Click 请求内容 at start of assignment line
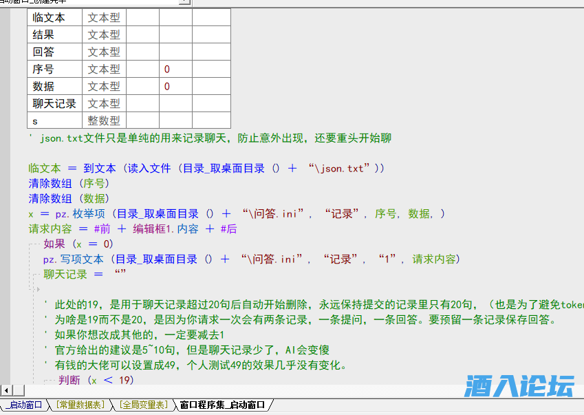Screen dimensions: 584x415 [x=50, y=228]
